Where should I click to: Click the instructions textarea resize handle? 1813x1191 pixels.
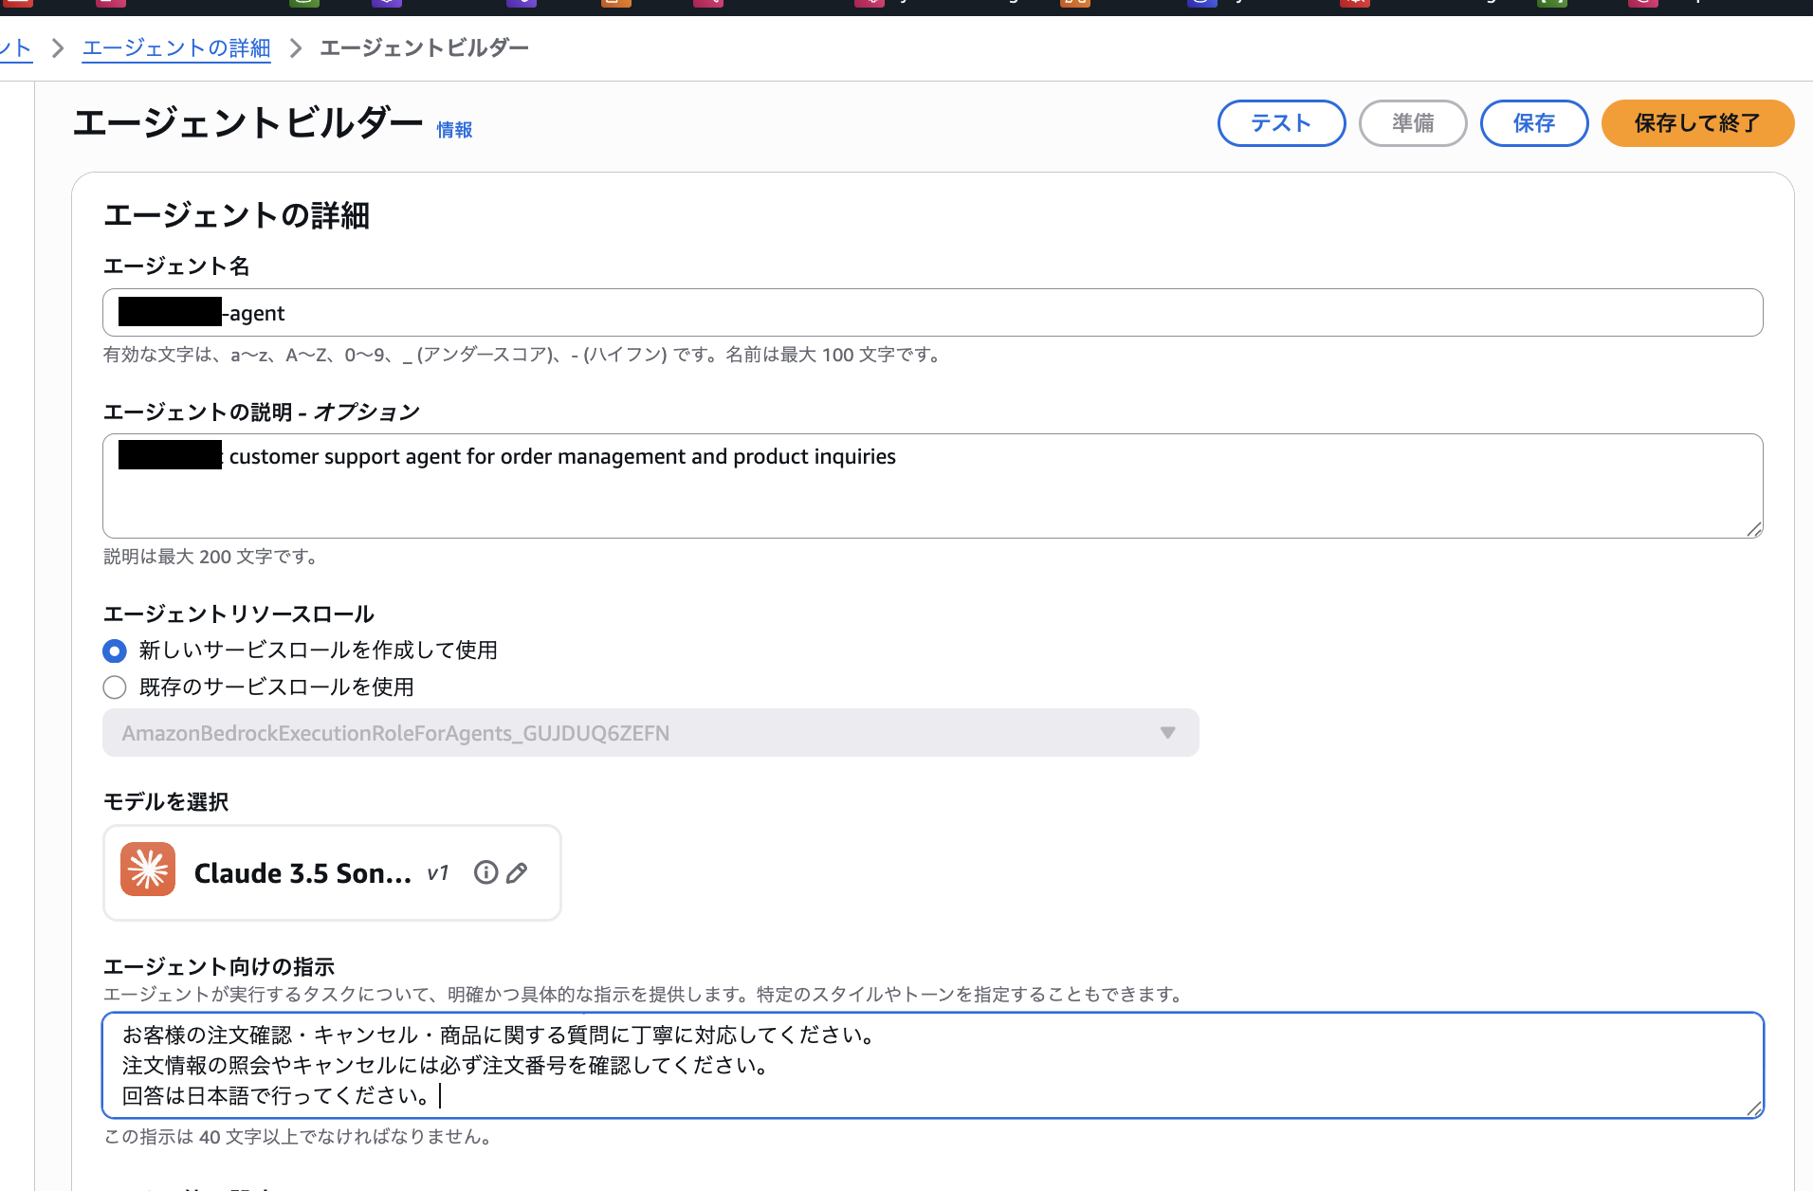[1753, 1109]
